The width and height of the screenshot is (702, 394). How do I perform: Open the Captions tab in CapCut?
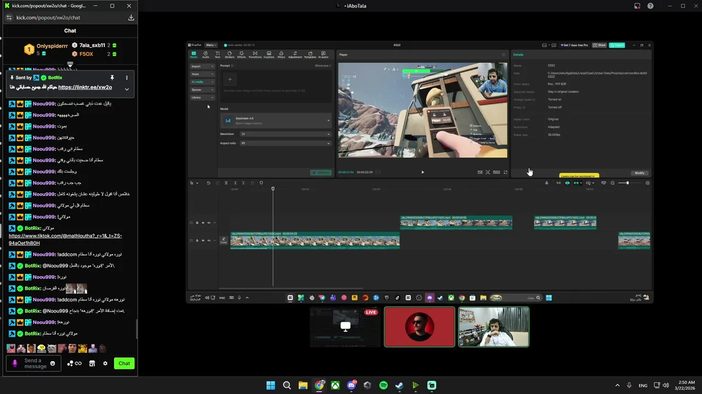[x=269, y=54]
